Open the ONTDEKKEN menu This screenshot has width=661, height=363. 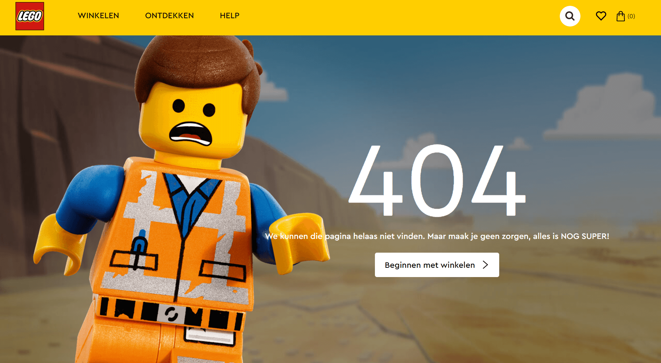(x=169, y=16)
